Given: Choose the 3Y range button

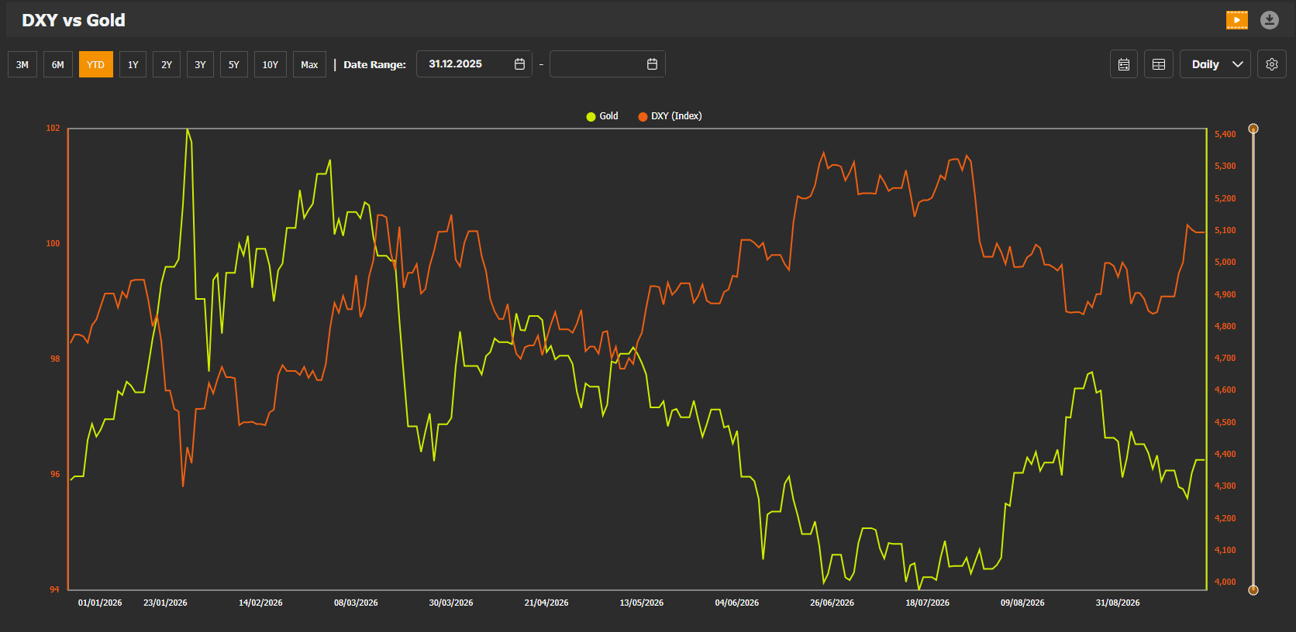Looking at the screenshot, I should (x=200, y=64).
